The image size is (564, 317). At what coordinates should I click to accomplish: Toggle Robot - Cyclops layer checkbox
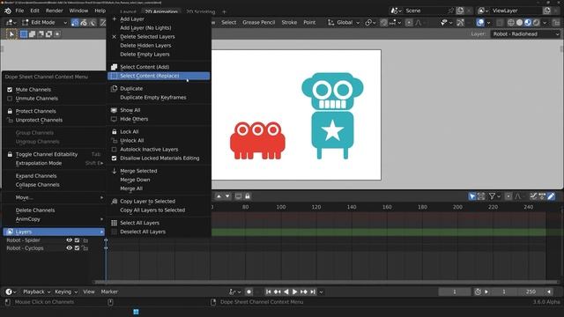77,248
